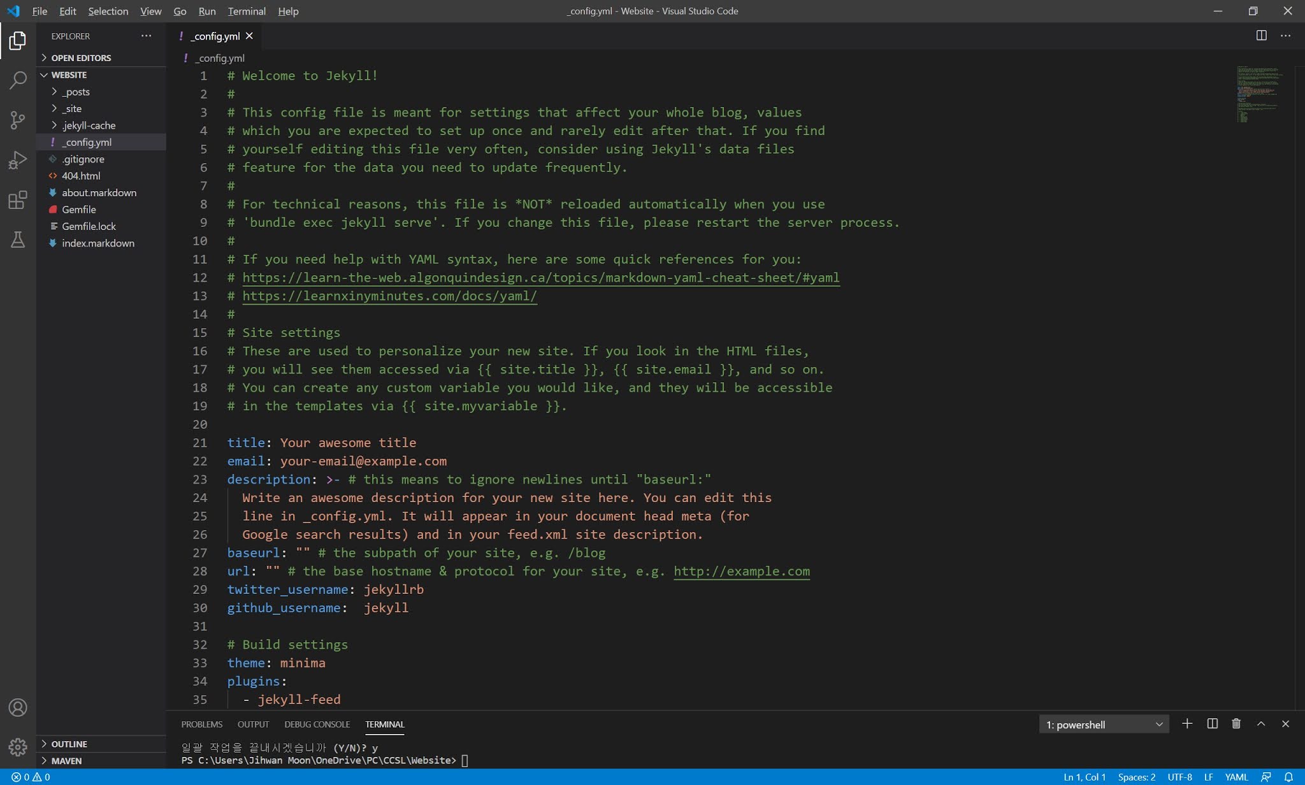Expand the OUTLINE section
1305x785 pixels.
pos(69,744)
